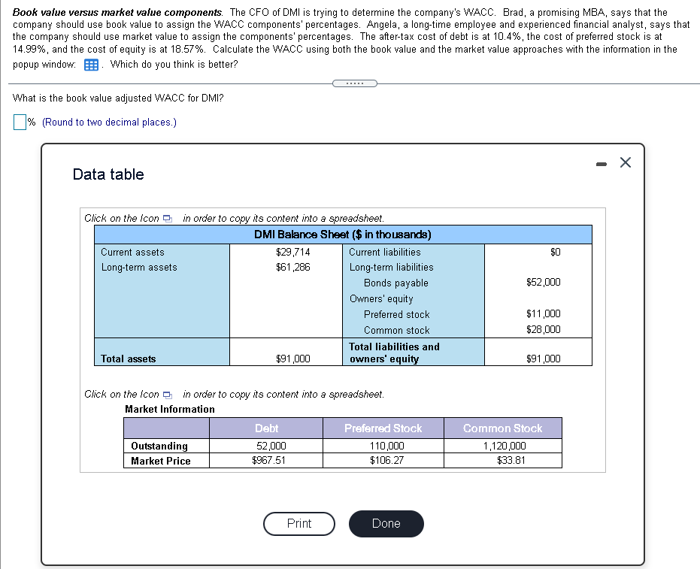Click the DMI Balance Sheet title row
Viewport: 700px width, 569px height.
tap(343, 235)
